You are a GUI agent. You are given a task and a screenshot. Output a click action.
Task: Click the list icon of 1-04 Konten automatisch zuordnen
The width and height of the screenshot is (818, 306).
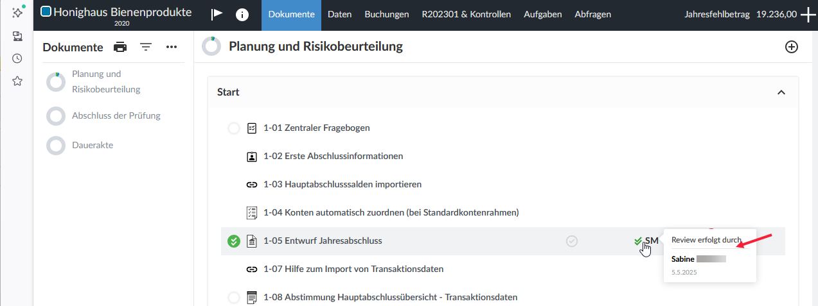tap(252, 212)
